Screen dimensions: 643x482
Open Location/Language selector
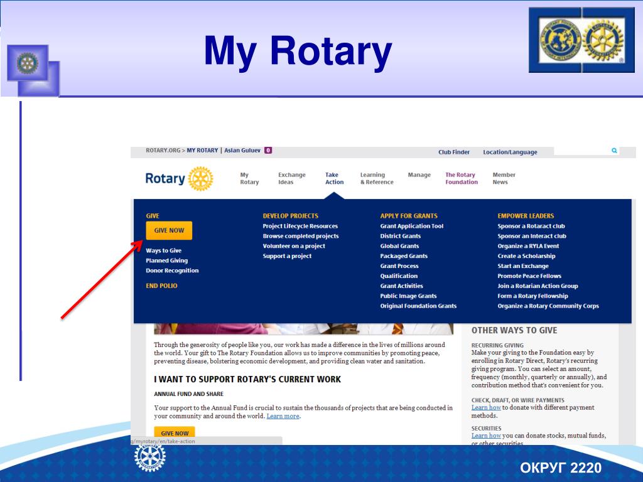[510, 152]
